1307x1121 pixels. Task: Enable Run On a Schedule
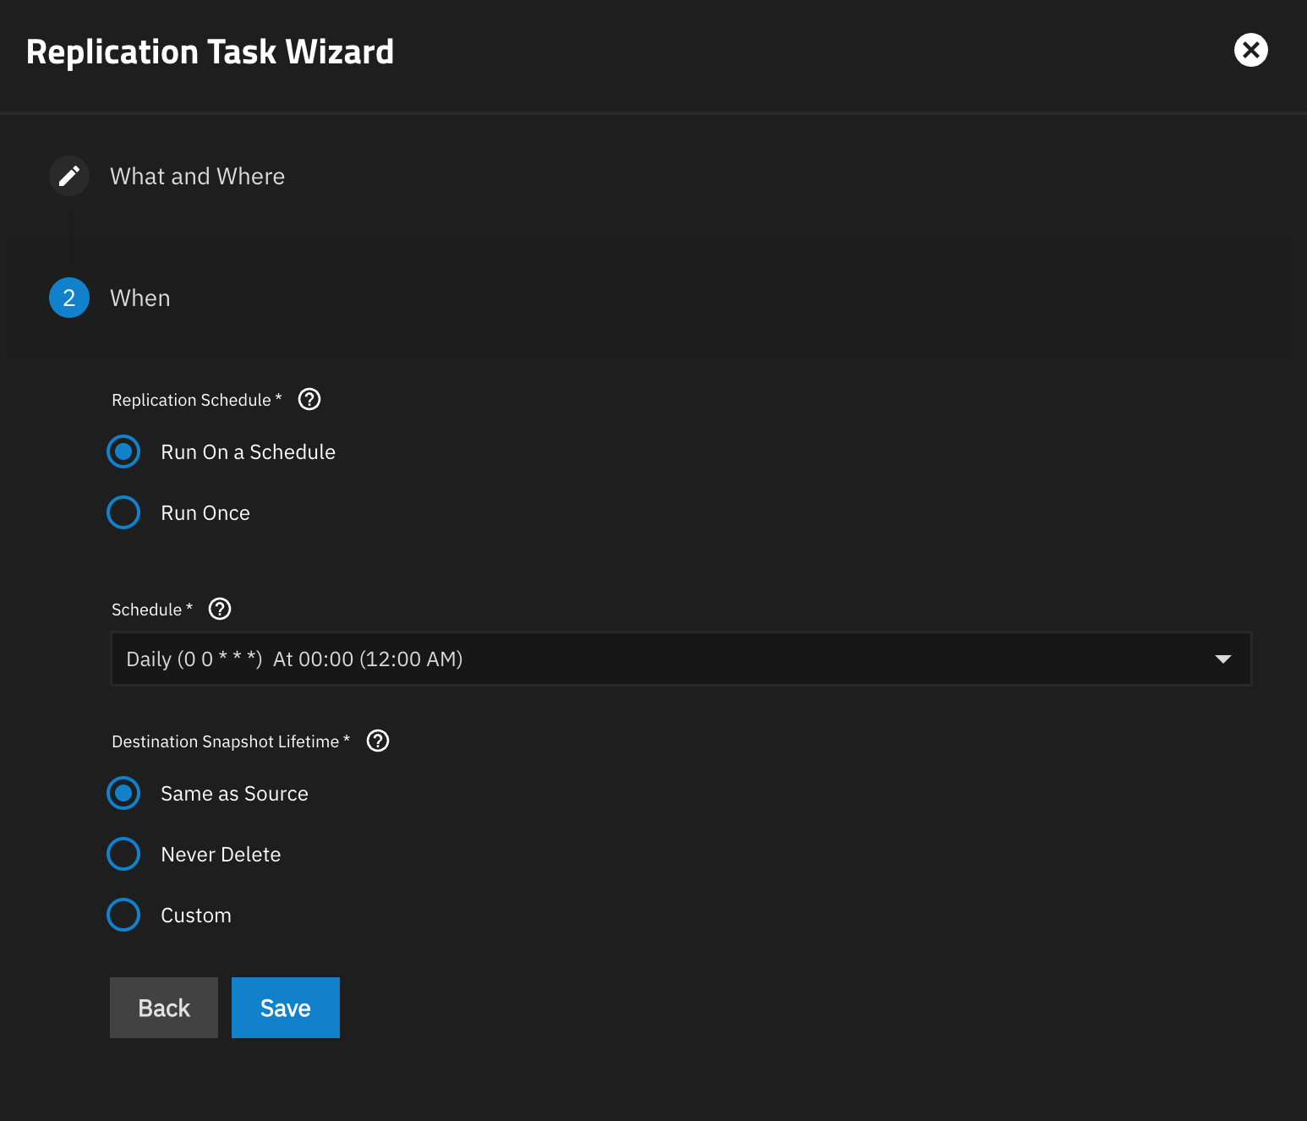click(123, 451)
